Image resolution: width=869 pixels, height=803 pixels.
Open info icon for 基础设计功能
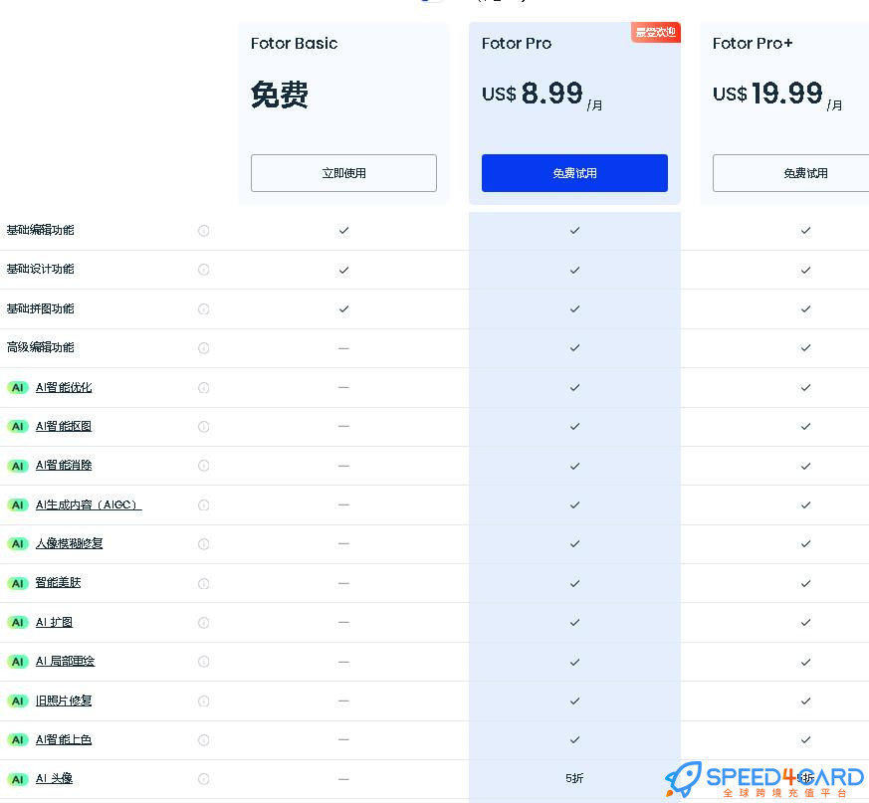coord(203,270)
